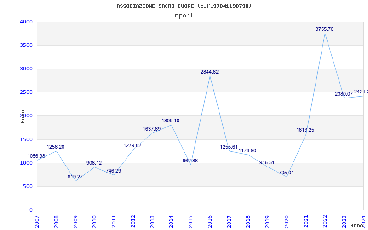Click the 962.86 data label

pos(190,161)
